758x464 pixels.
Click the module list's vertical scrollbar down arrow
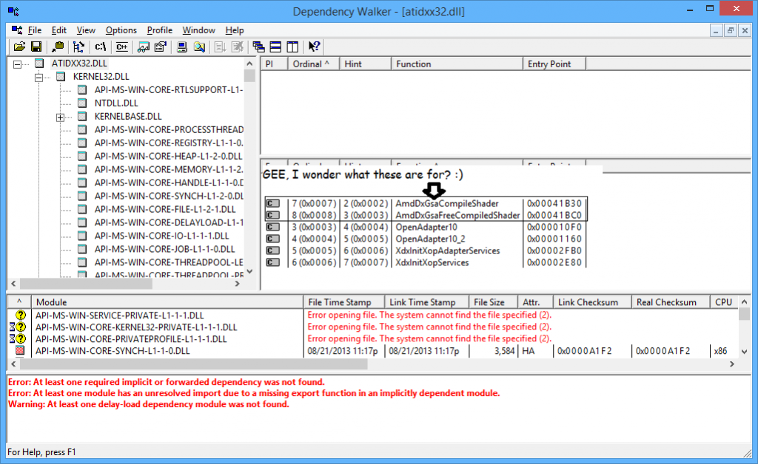tap(745, 352)
